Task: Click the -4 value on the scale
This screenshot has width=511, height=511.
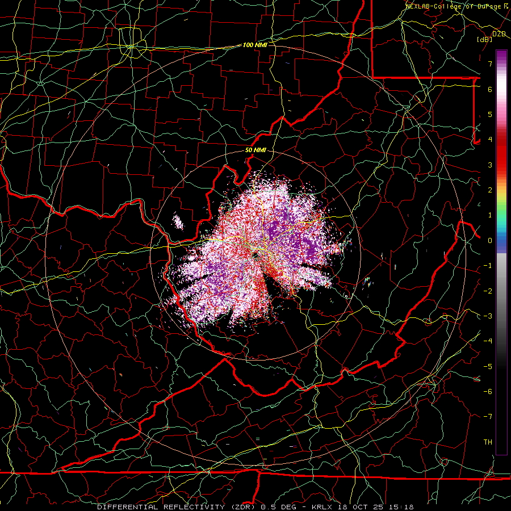Action: [x=488, y=341]
